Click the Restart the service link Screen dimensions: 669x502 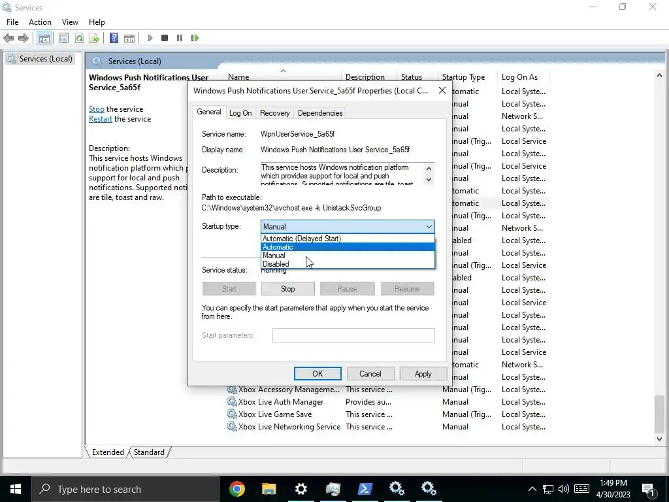coord(100,119)
